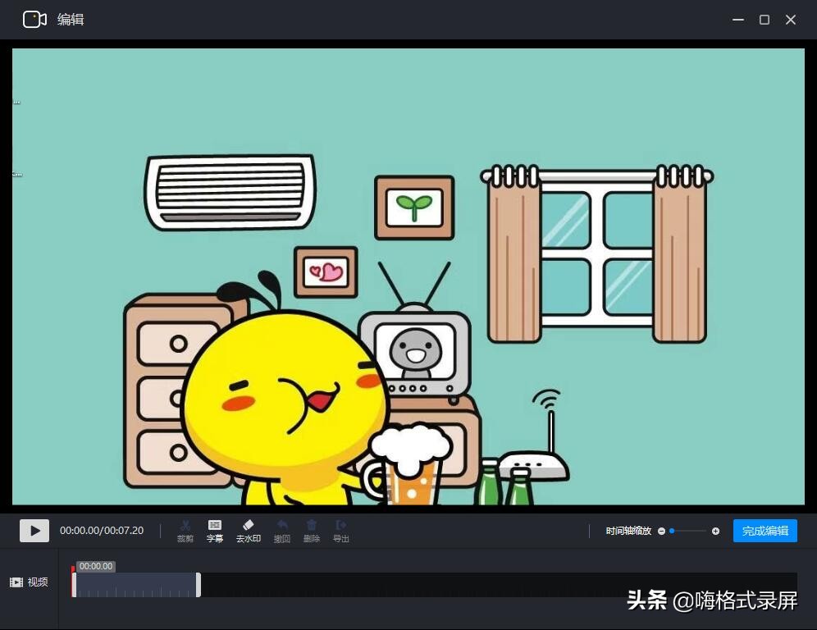Click the 完成编辑 finish editing button
The width and height of the screenshot is (817, 630).
(x=765, y=531)
